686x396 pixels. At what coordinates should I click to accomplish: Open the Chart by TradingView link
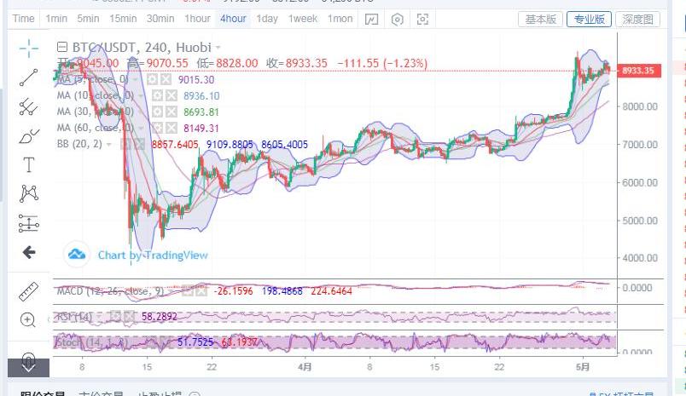(153, 255)
